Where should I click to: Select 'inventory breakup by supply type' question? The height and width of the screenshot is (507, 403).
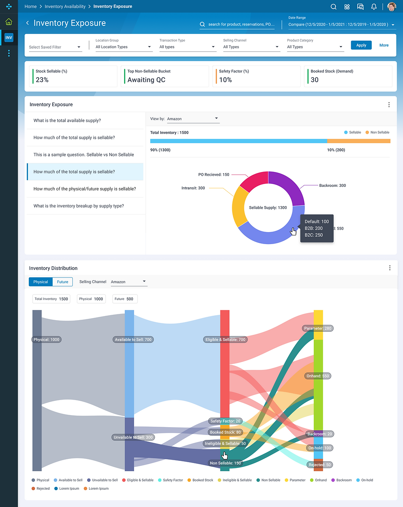pos(85,206)
